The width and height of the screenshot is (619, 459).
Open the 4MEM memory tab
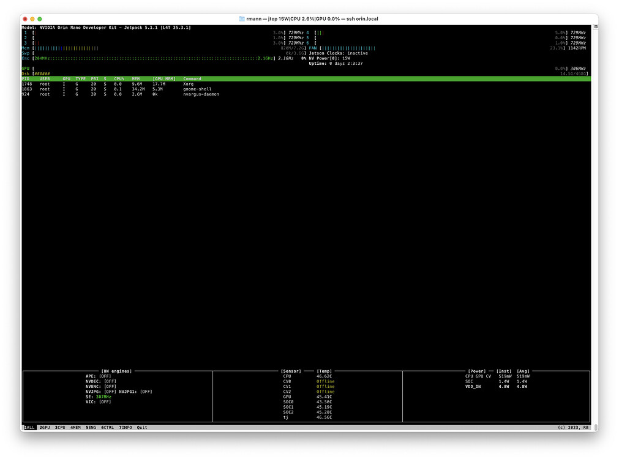coord(74,427)
